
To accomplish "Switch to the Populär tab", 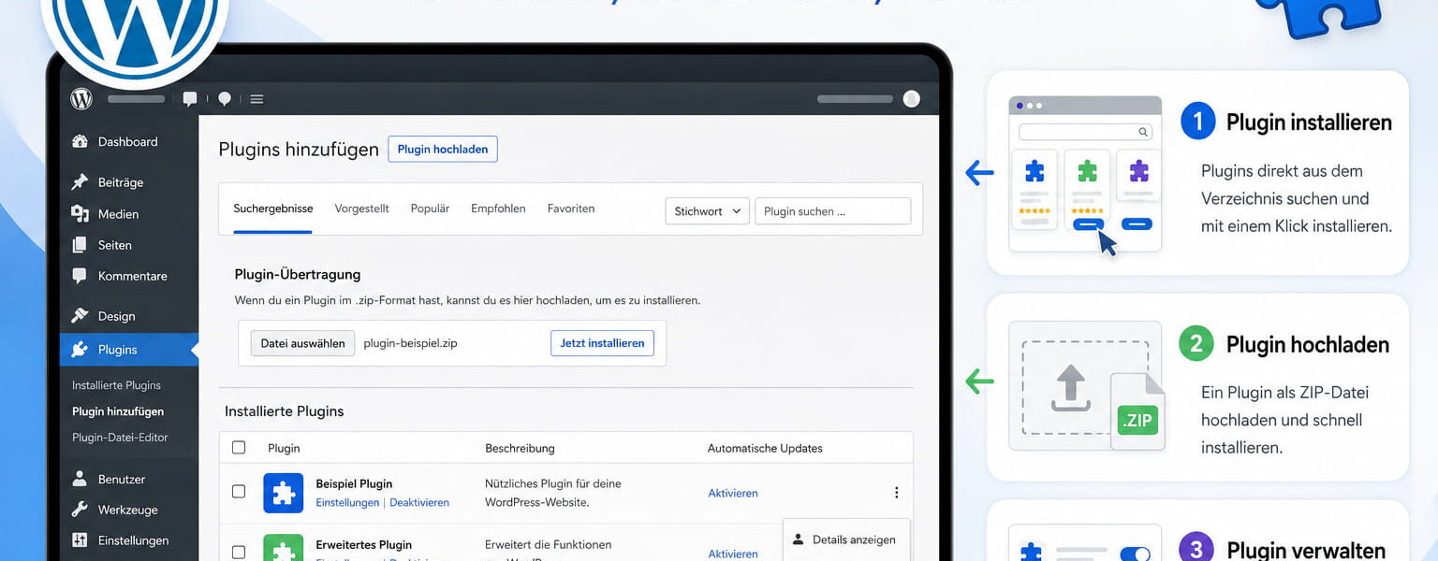I will [430, 209].
